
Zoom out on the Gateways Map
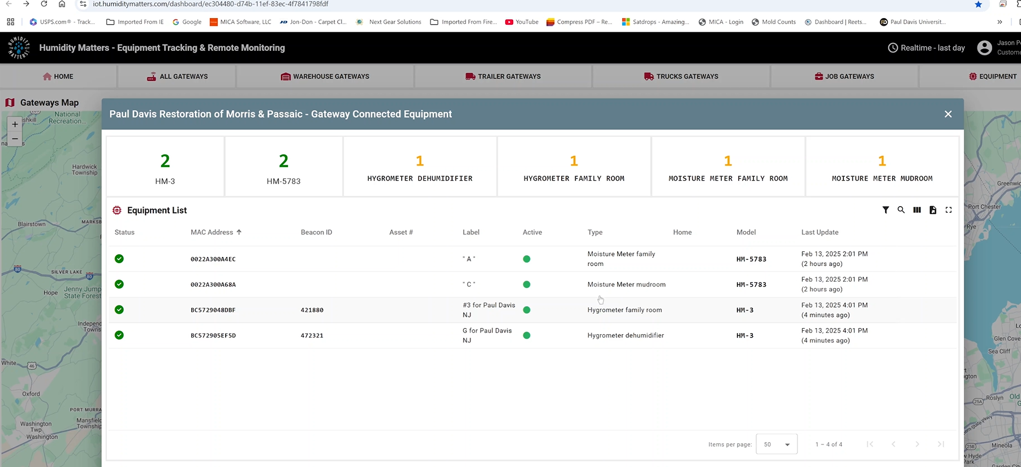tap(15, 139)
